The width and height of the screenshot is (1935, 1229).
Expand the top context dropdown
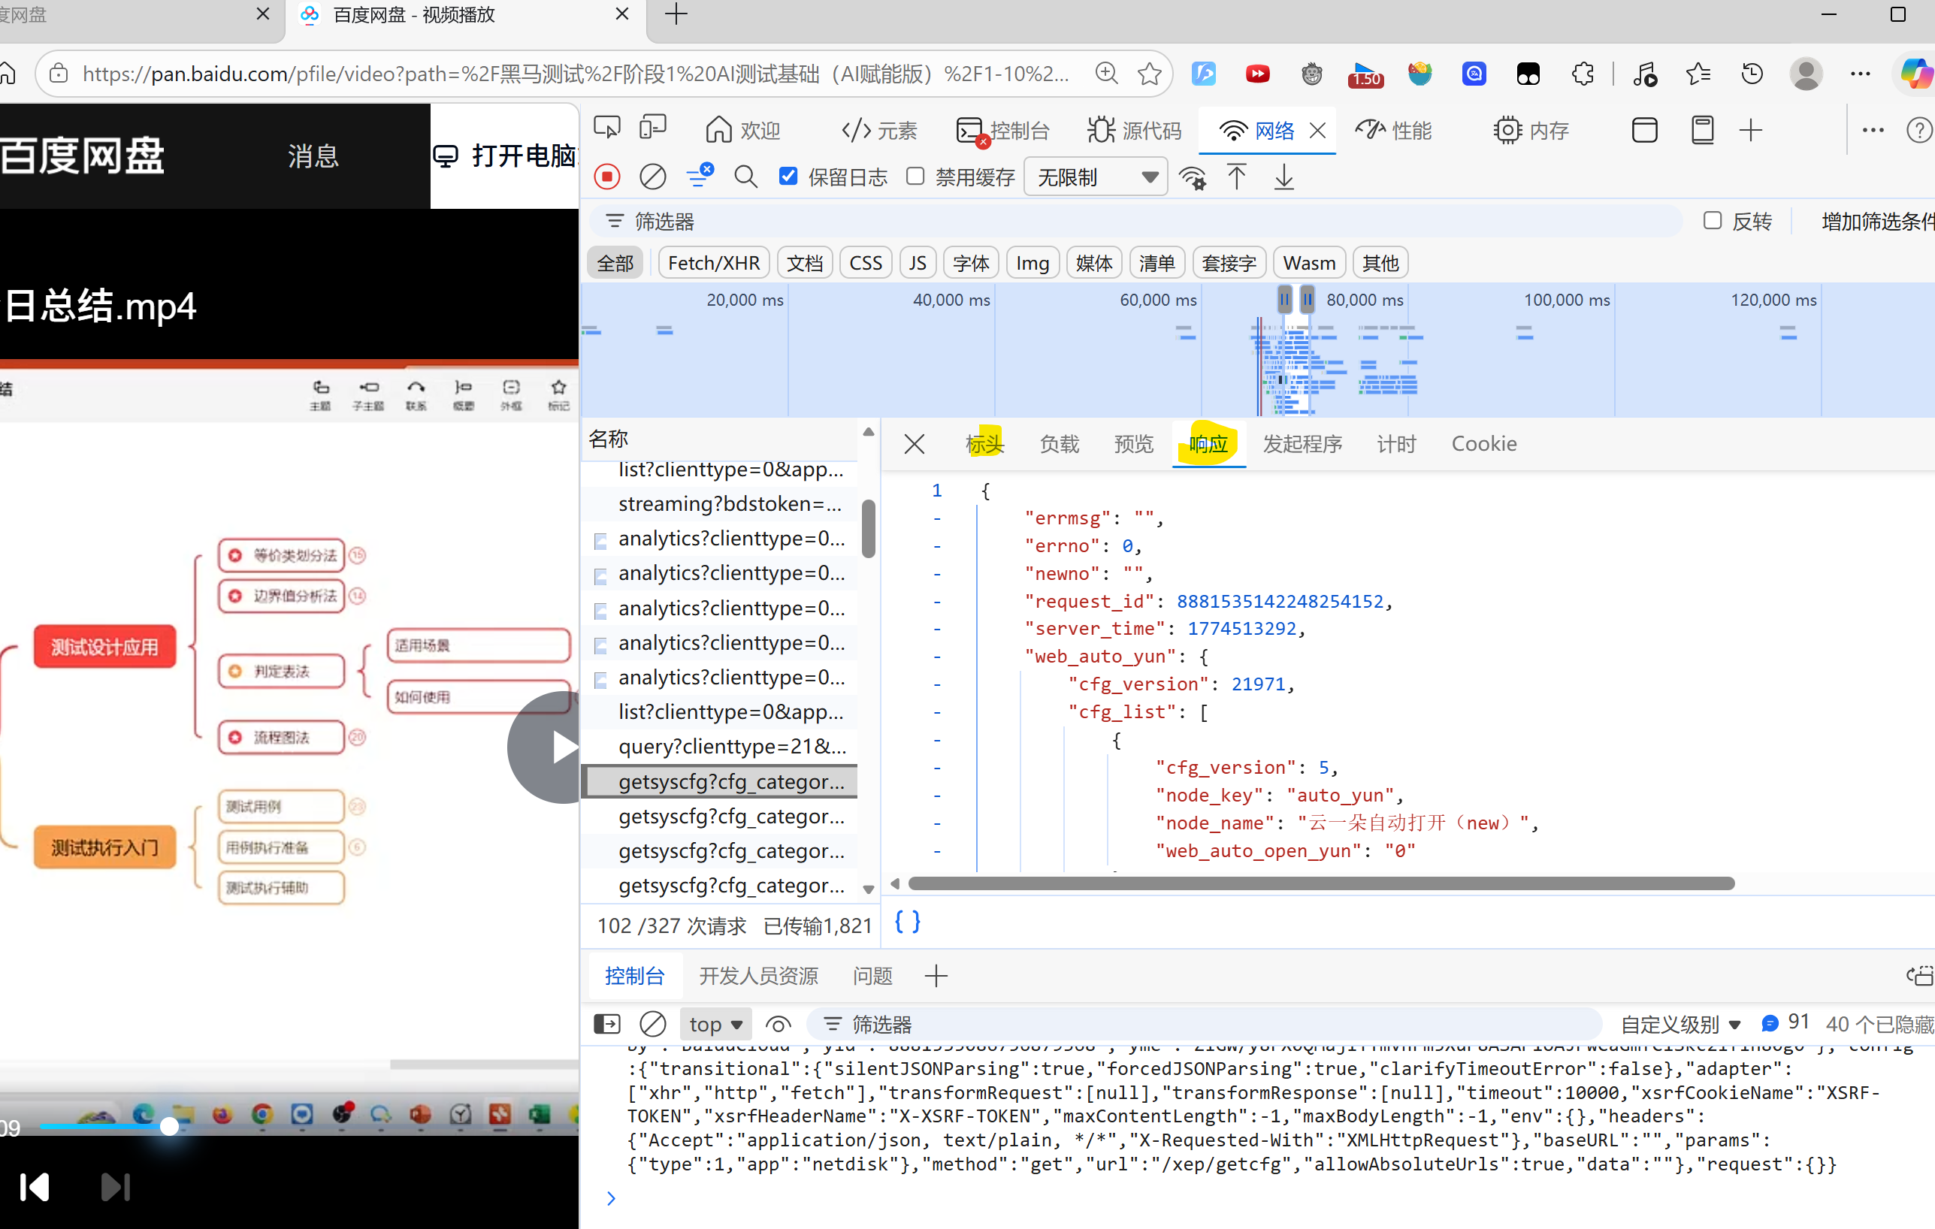715,1024
